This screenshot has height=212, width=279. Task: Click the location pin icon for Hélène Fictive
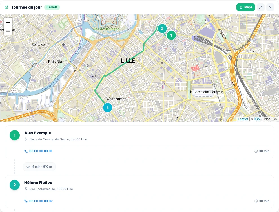point(26,189)
